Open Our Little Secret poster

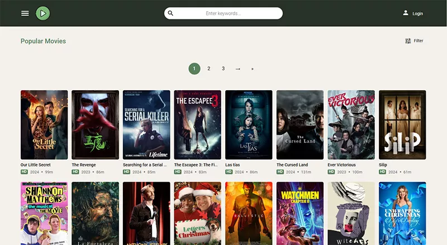pyautogui.click(x=44, y=125)
